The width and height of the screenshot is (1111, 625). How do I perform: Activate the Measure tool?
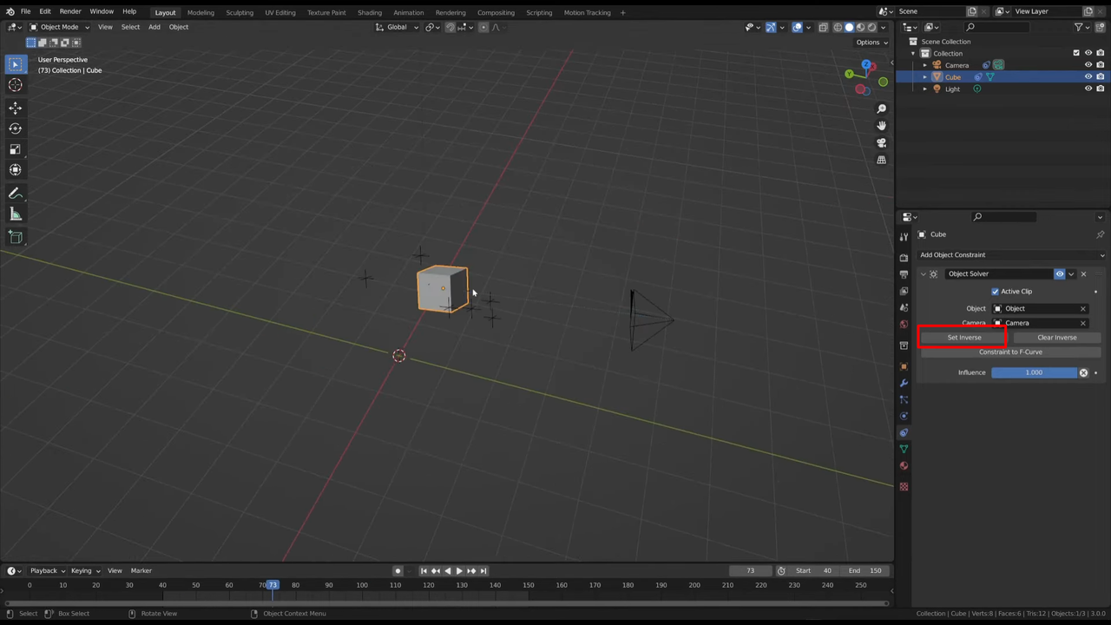pos(15,214)
